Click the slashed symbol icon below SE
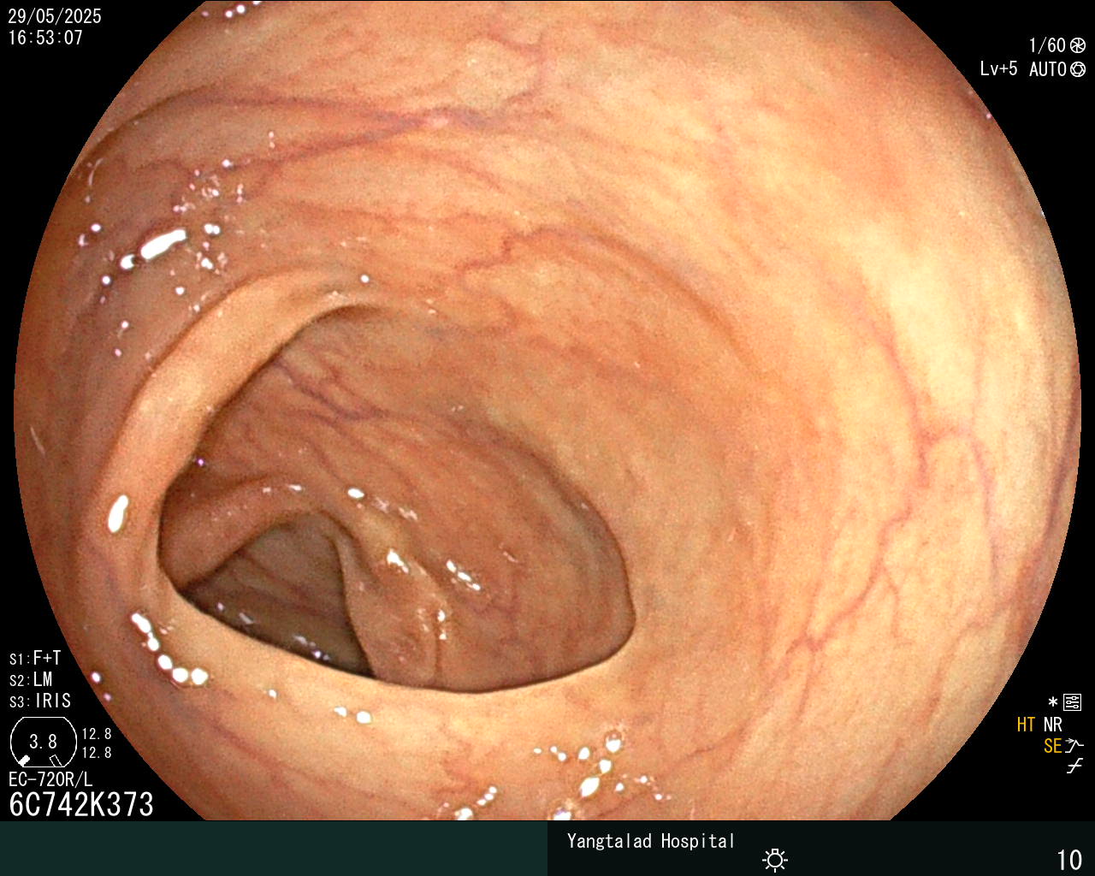This screenshot has width=1095, height=876. click(1074, 766)
